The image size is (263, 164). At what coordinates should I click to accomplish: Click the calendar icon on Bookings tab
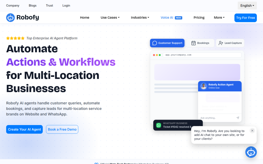193,43
